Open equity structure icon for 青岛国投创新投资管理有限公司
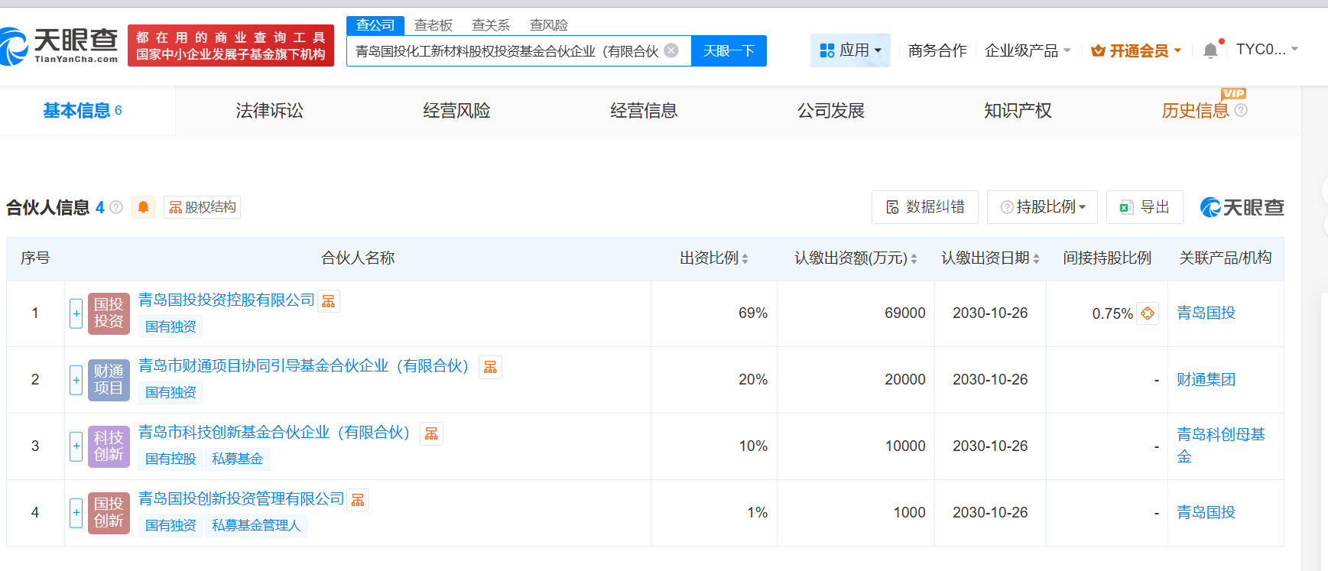The width and height of the screenshot is (1328, 571). coord(358,500)
